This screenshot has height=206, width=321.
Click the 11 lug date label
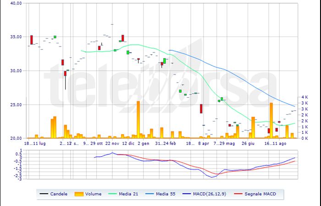[39, 143]
